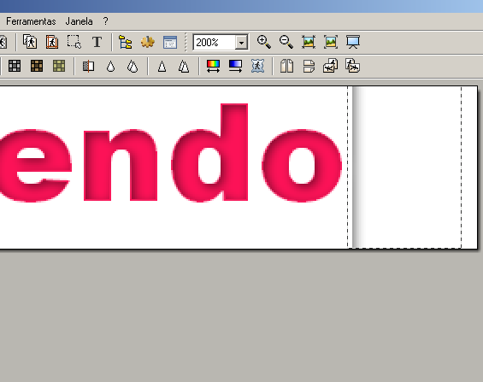Screen dimensions: 483x382
Task: Open the Ferramentas menu
Action: (31, 21)
